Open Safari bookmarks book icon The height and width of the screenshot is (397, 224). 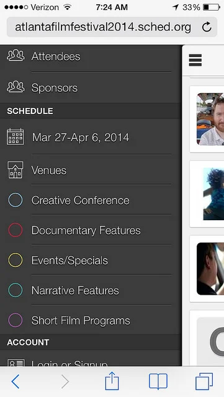[158, 381]
